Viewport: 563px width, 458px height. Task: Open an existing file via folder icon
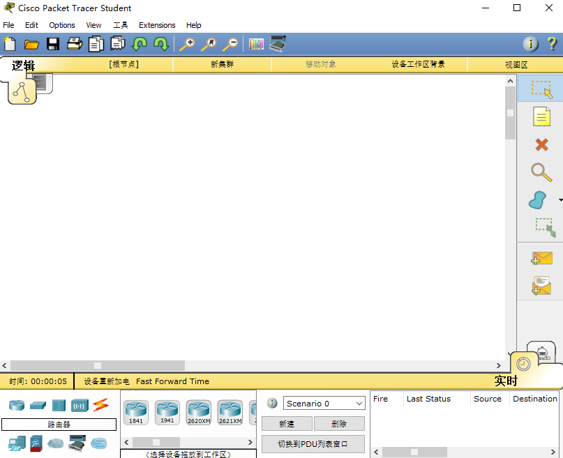(x=31, y=44)
